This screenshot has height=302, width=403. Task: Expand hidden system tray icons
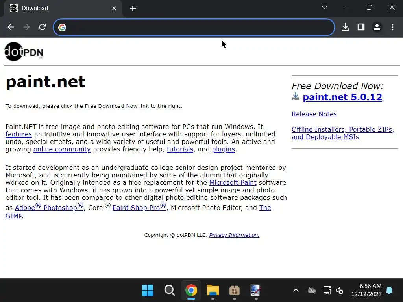click(296, 291)
